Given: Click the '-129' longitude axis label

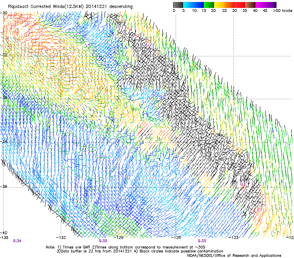Looking at the screenshot, I should coord(118,238).
